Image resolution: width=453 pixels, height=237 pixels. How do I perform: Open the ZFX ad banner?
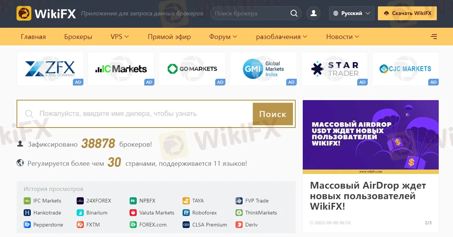pos(50,69)
